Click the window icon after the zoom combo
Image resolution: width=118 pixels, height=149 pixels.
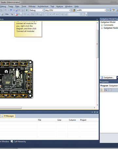click(x=84, y=14)
